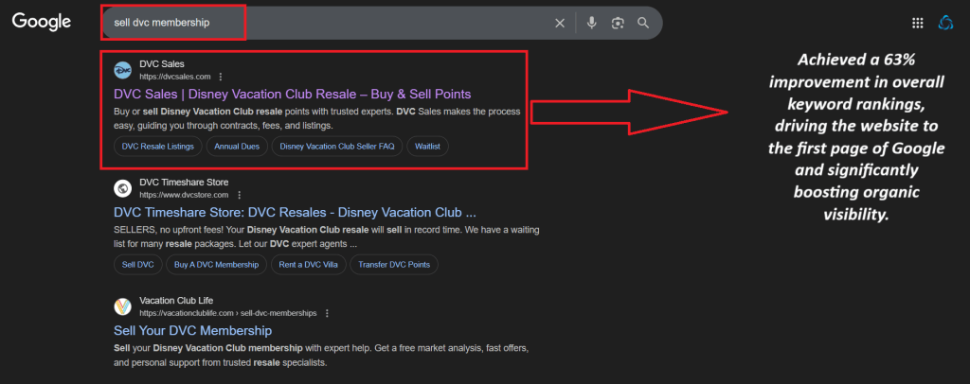Click the DVC Sales site favicon

pos(122,70)
